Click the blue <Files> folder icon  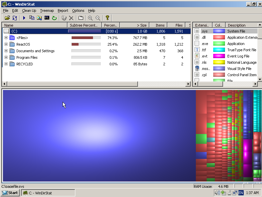(x=12, y=38)
